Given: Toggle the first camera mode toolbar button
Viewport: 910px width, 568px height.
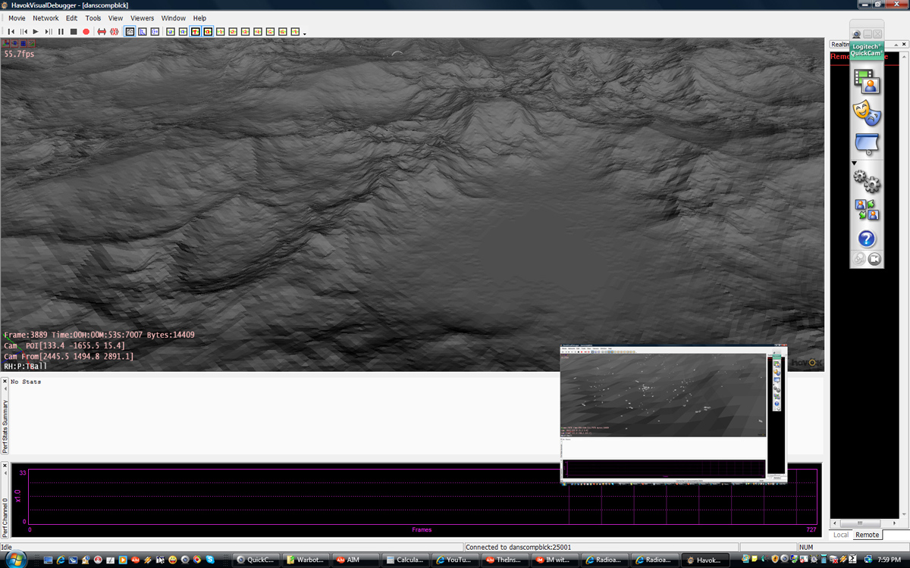Looking at the screenshot, I should (x=130, y=32).
